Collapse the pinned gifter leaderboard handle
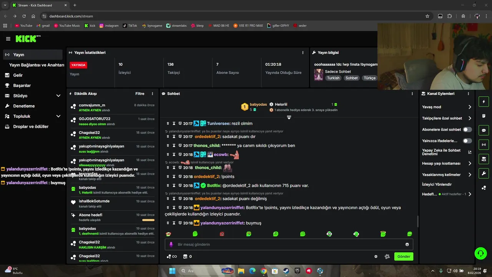 [x=289, y=117]
